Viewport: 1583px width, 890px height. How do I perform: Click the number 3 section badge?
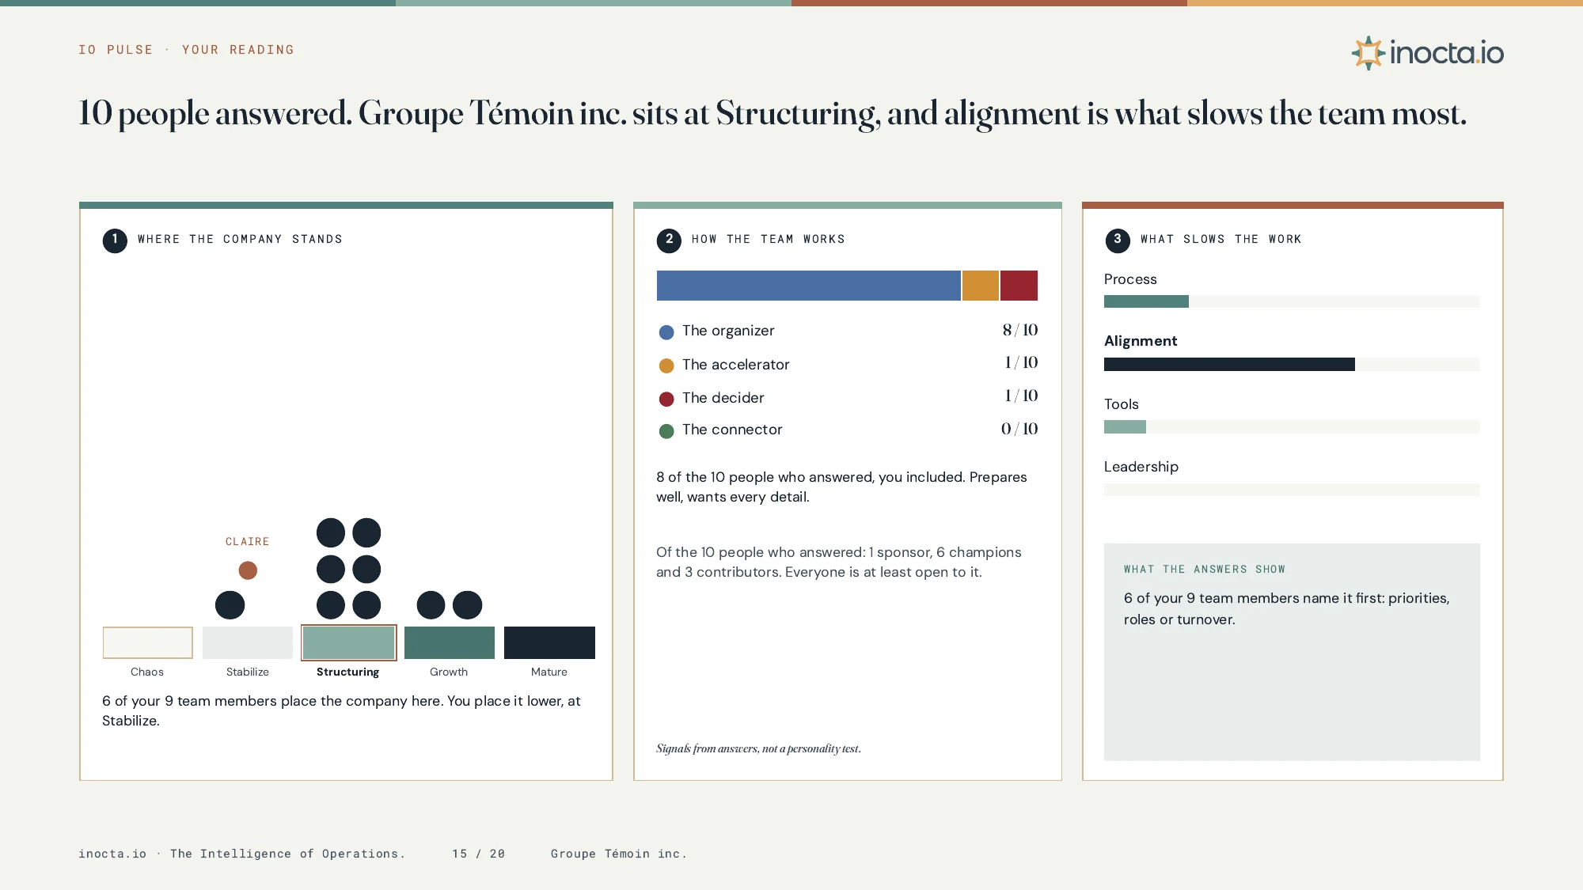tap(1118, 240)
